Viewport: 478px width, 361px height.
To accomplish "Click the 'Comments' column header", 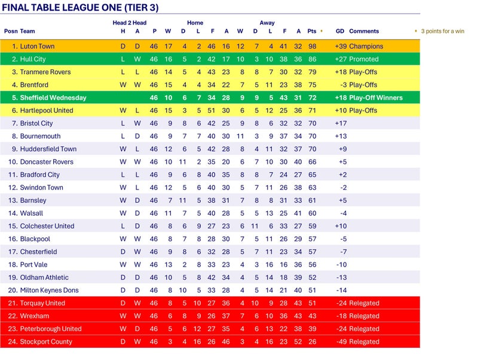I will pyautogui.click(x=364, y=31).
